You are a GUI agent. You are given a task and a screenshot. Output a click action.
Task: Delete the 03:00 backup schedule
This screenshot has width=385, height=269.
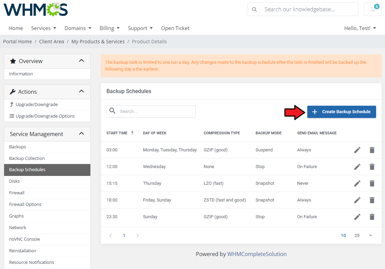[x=372, y=150]
